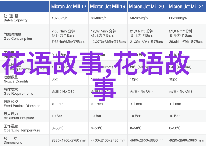Click 12pc under Micron Jet Mill 24
This screenshot has height=146, width=208.
point(173,79)
